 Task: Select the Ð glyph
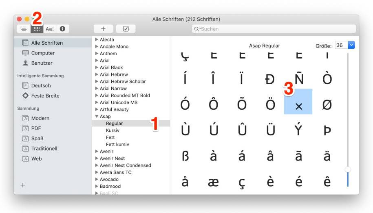(270, 79)
